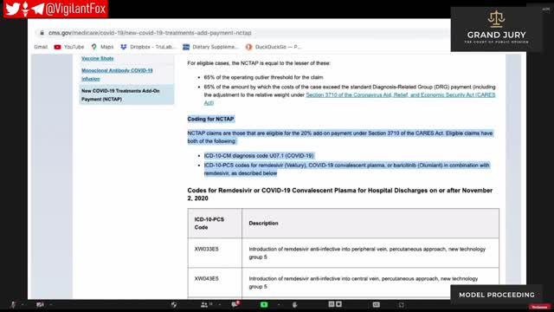Click the YouTube bookmark icon
The width and height of the screenshot is (554, 312).
[57, 47]
